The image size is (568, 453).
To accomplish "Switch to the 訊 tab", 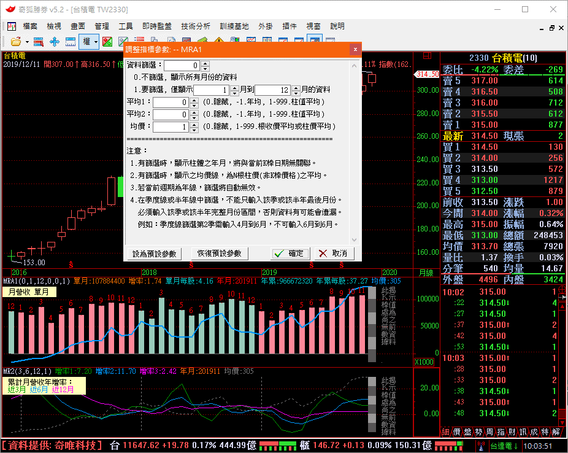I will 523,432.
